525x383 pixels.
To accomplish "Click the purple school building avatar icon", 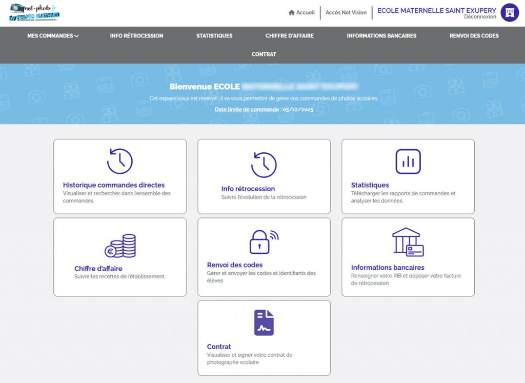I will coord(510,13).
